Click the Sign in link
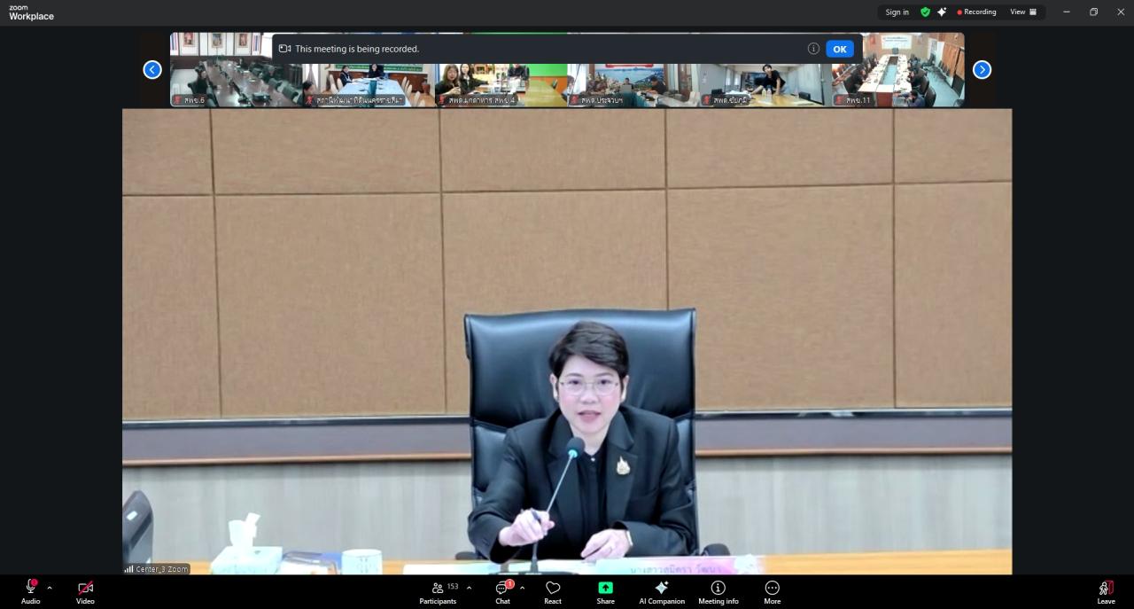The width and height of the screenshot is (1134, 609). point(897,12)
